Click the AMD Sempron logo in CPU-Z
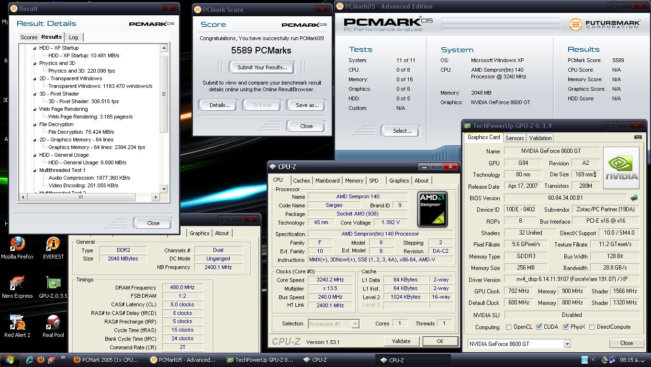 [x=432, y=209]
